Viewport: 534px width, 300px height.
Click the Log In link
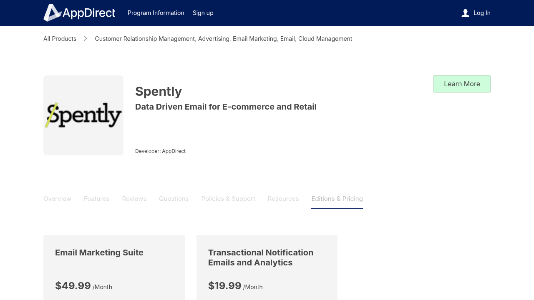pyautogui.click(x=482, y=13)
